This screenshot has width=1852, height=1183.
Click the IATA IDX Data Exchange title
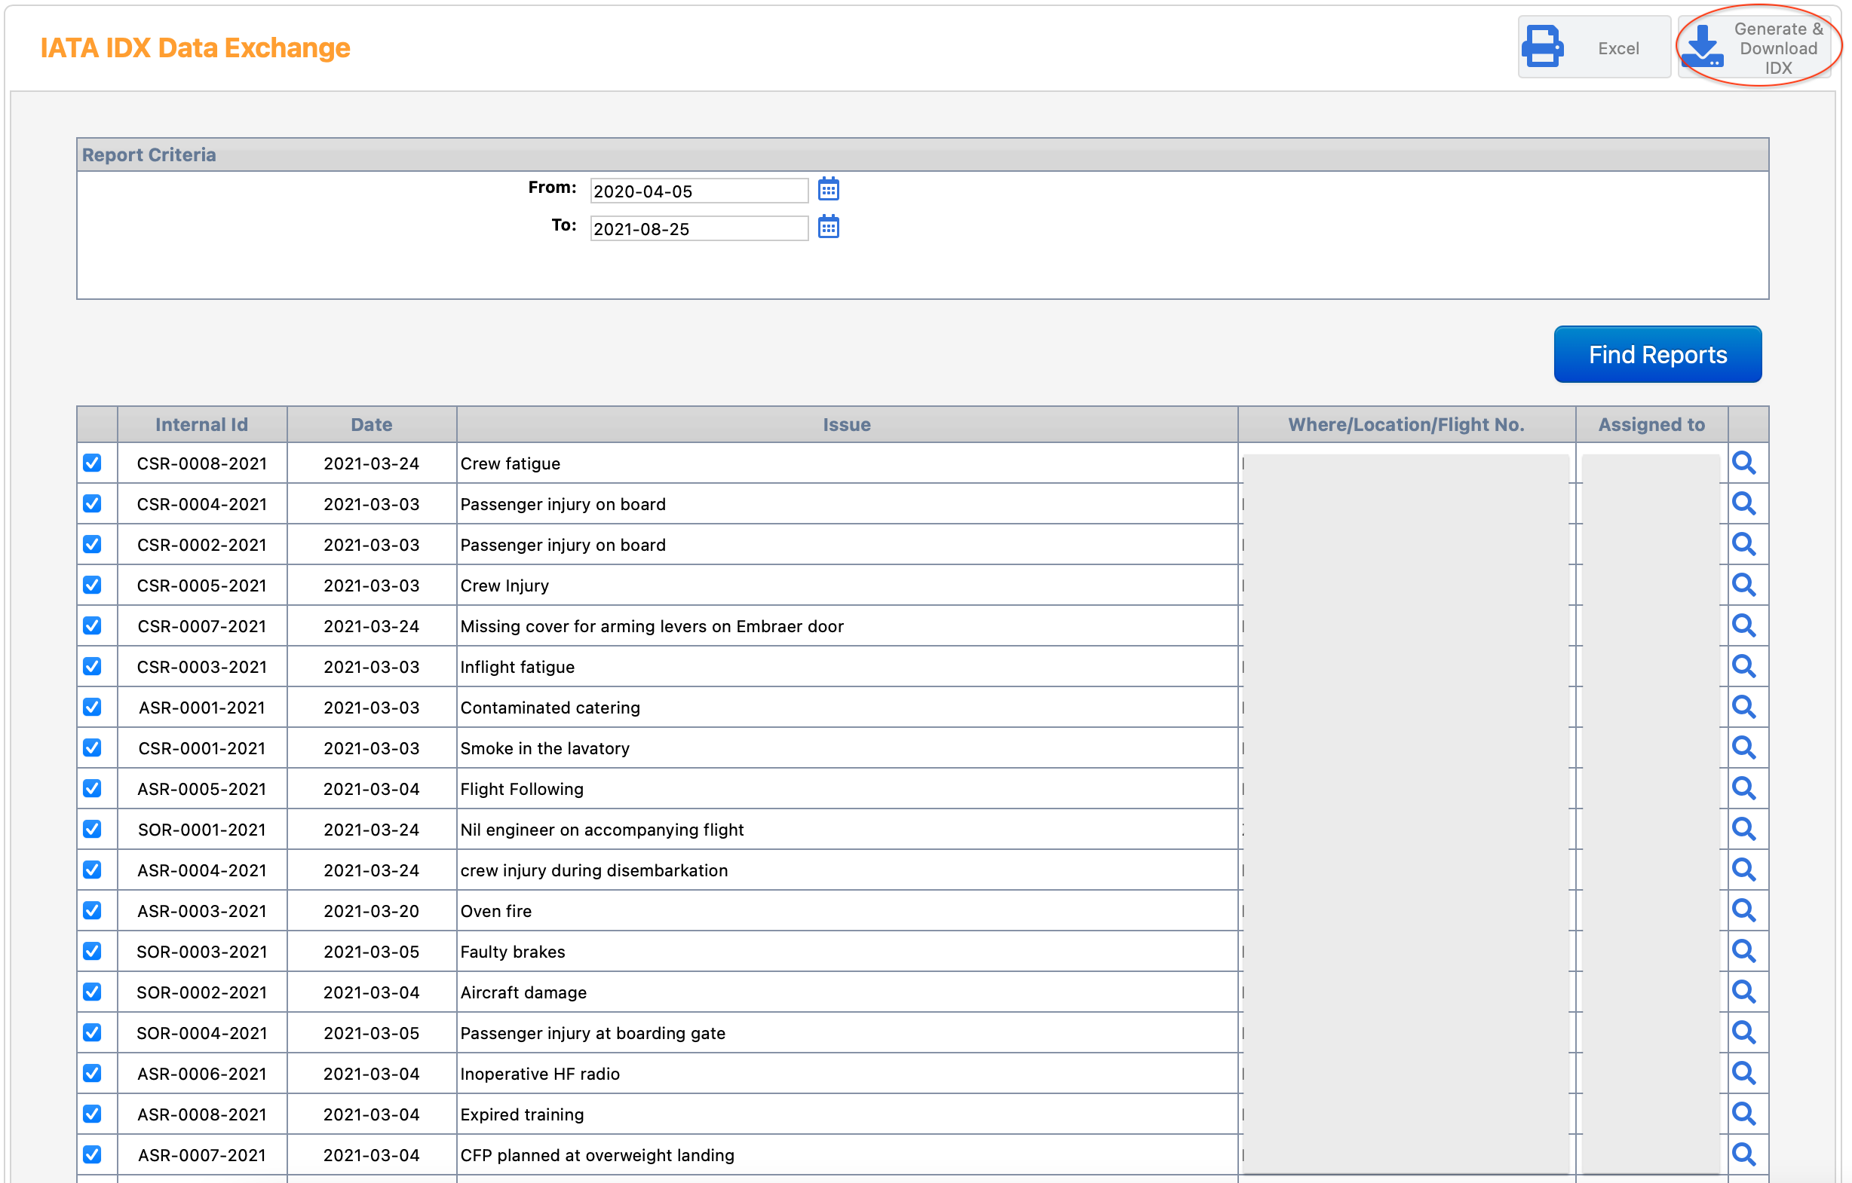(x=195, y=47)
